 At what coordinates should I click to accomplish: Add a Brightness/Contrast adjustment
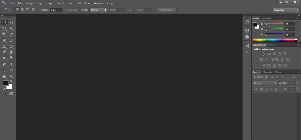tap(264, 54)
